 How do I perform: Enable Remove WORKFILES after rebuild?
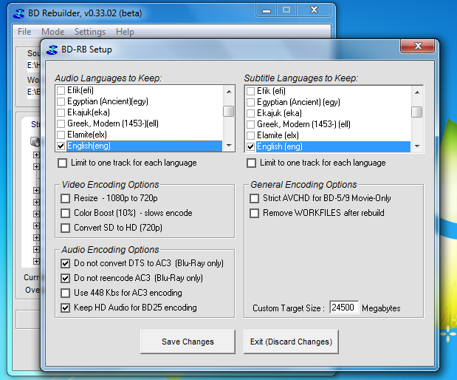(x=254, y=213)
